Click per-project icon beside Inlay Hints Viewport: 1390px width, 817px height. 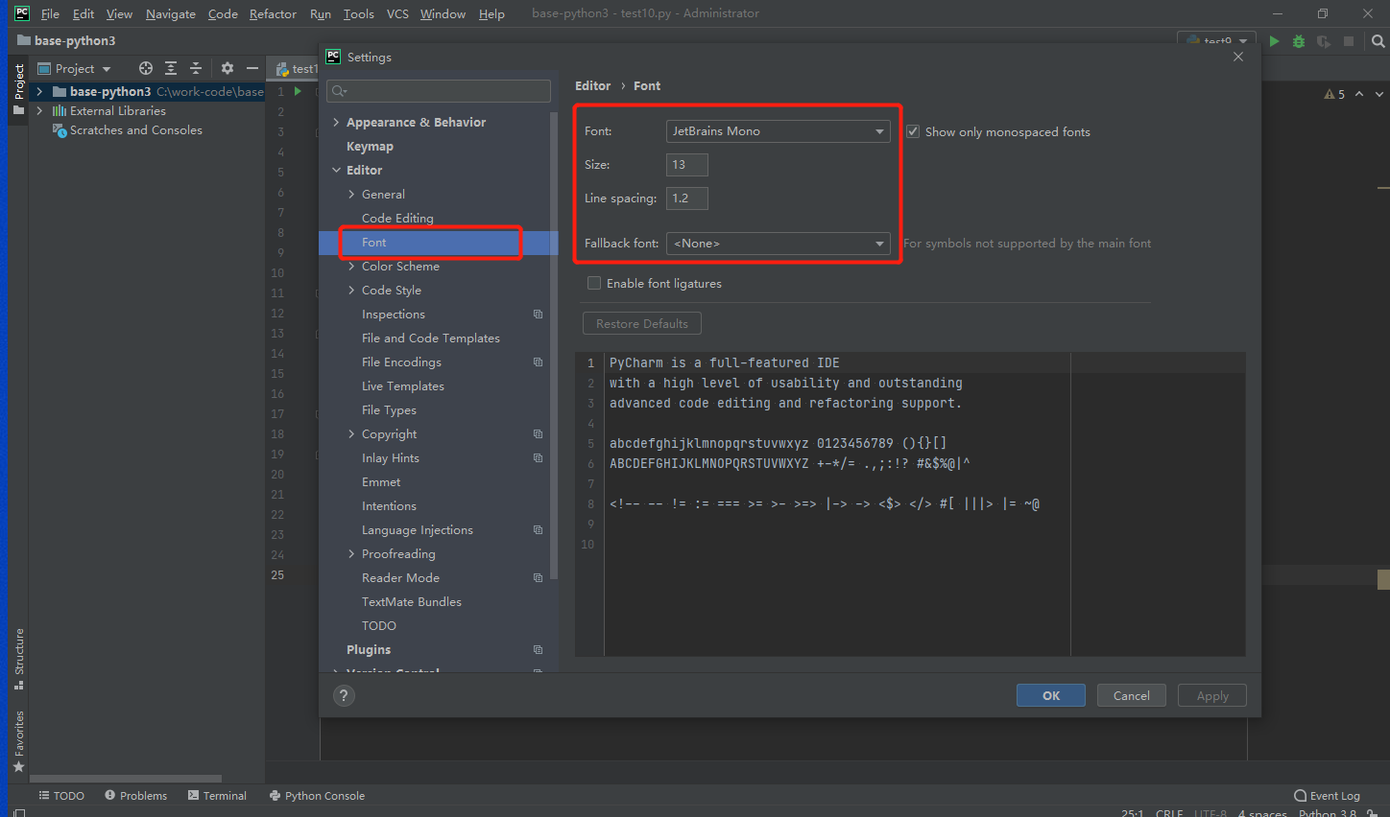(539, 458)
